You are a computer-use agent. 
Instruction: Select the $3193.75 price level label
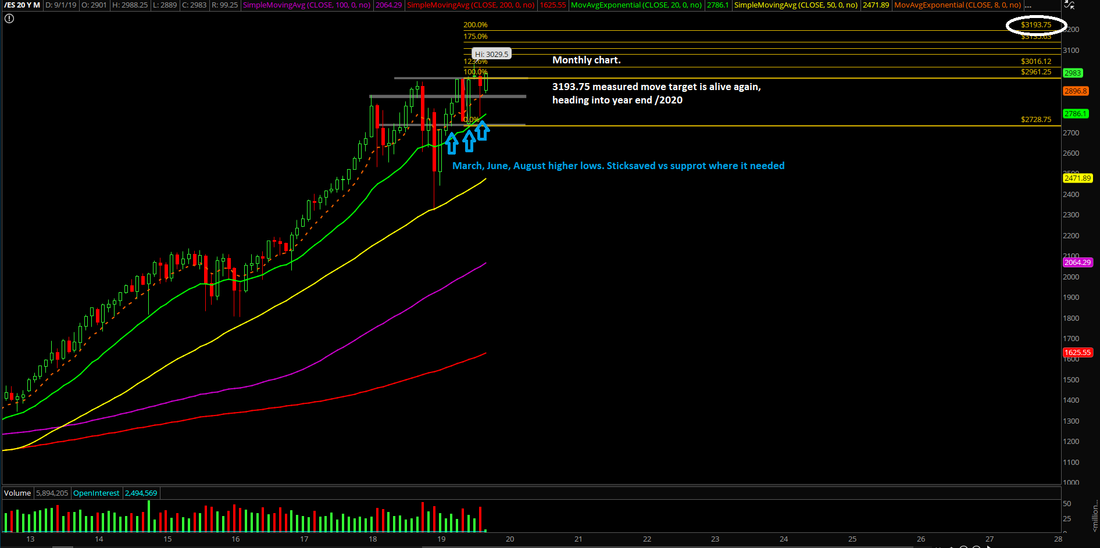(1036, 25)
